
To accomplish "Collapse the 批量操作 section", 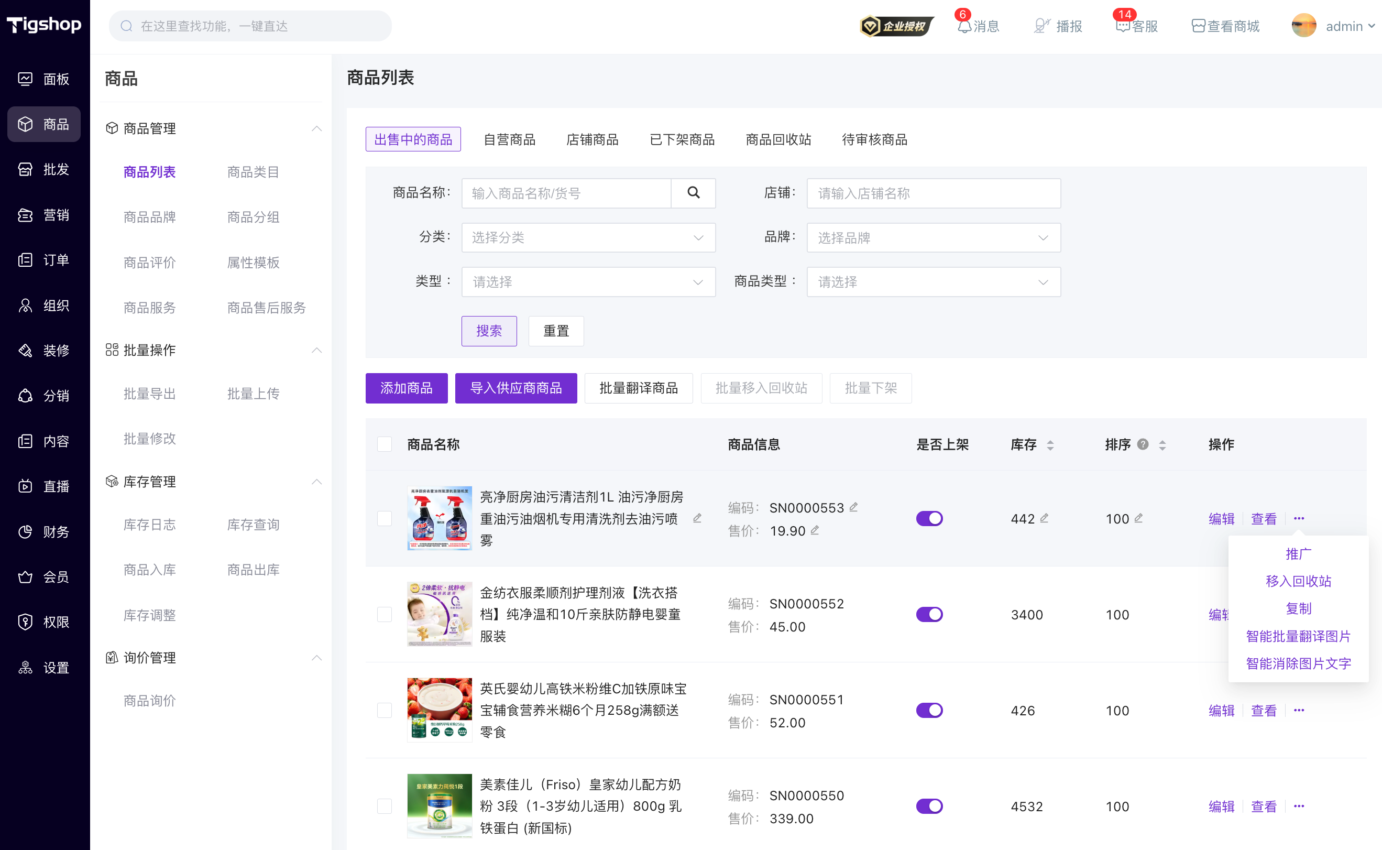I will coord(317,350).
